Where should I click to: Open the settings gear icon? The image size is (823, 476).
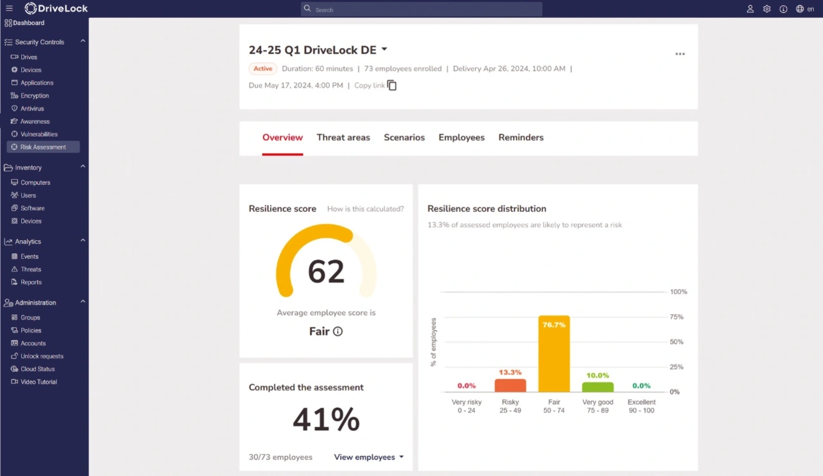(x=766, y=9)
